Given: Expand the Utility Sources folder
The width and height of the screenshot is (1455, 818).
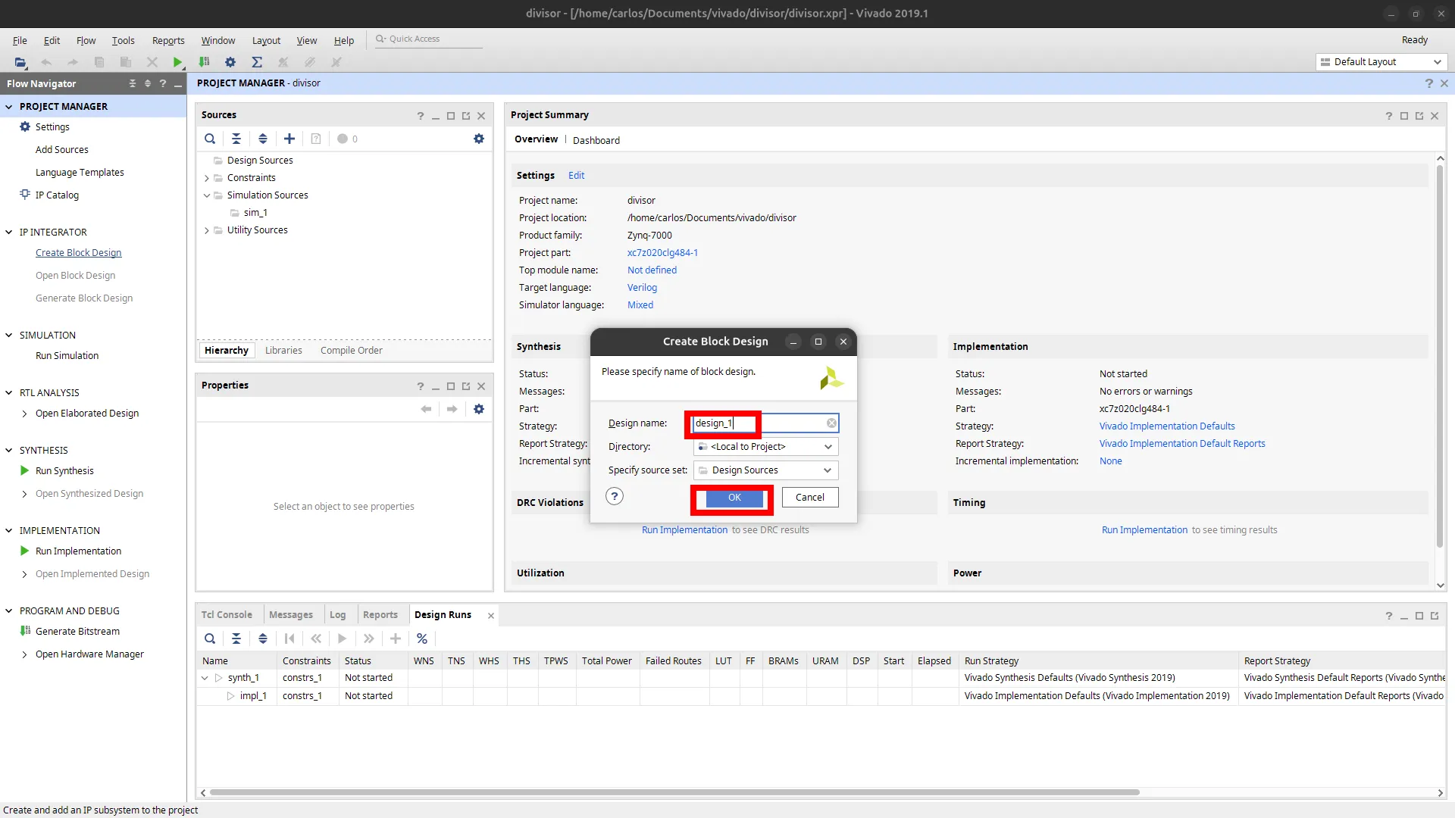Looking at the screenshot, I should point(207,230).
